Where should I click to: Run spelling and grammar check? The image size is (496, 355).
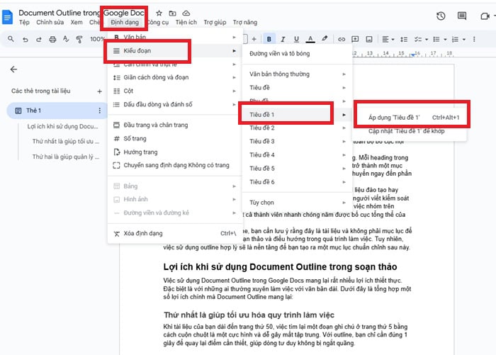coord(66,39)
